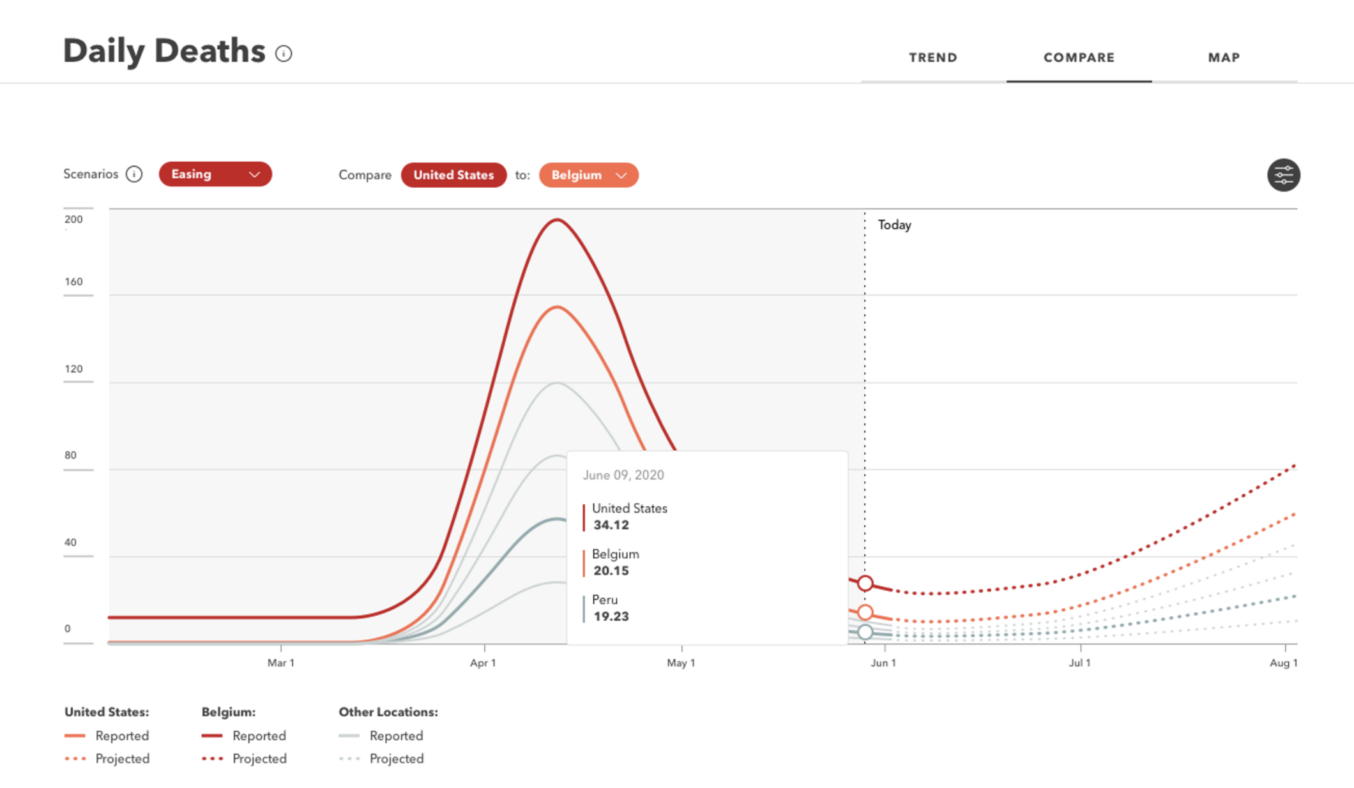Viewport: 1354px width, 788px height.
Task: Click the Today marker line on the chart
Action: point(865,383)
